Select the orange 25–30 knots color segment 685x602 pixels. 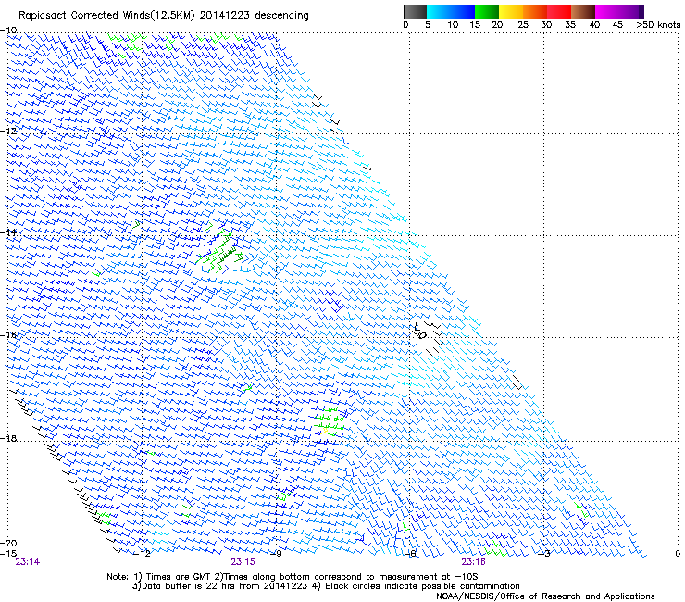[x=535, y=11]
